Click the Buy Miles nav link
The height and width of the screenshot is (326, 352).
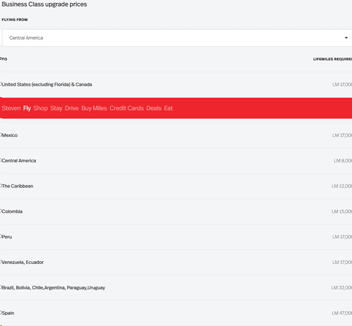tap(94, 108)
